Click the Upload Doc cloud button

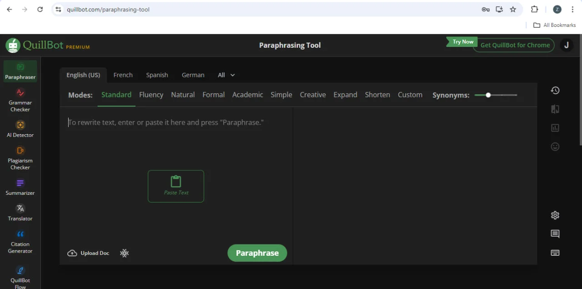pyautogui.click(x=88, y=253)
